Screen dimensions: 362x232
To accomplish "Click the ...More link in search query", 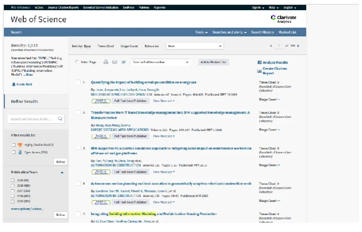I will [x=28, y=75].
